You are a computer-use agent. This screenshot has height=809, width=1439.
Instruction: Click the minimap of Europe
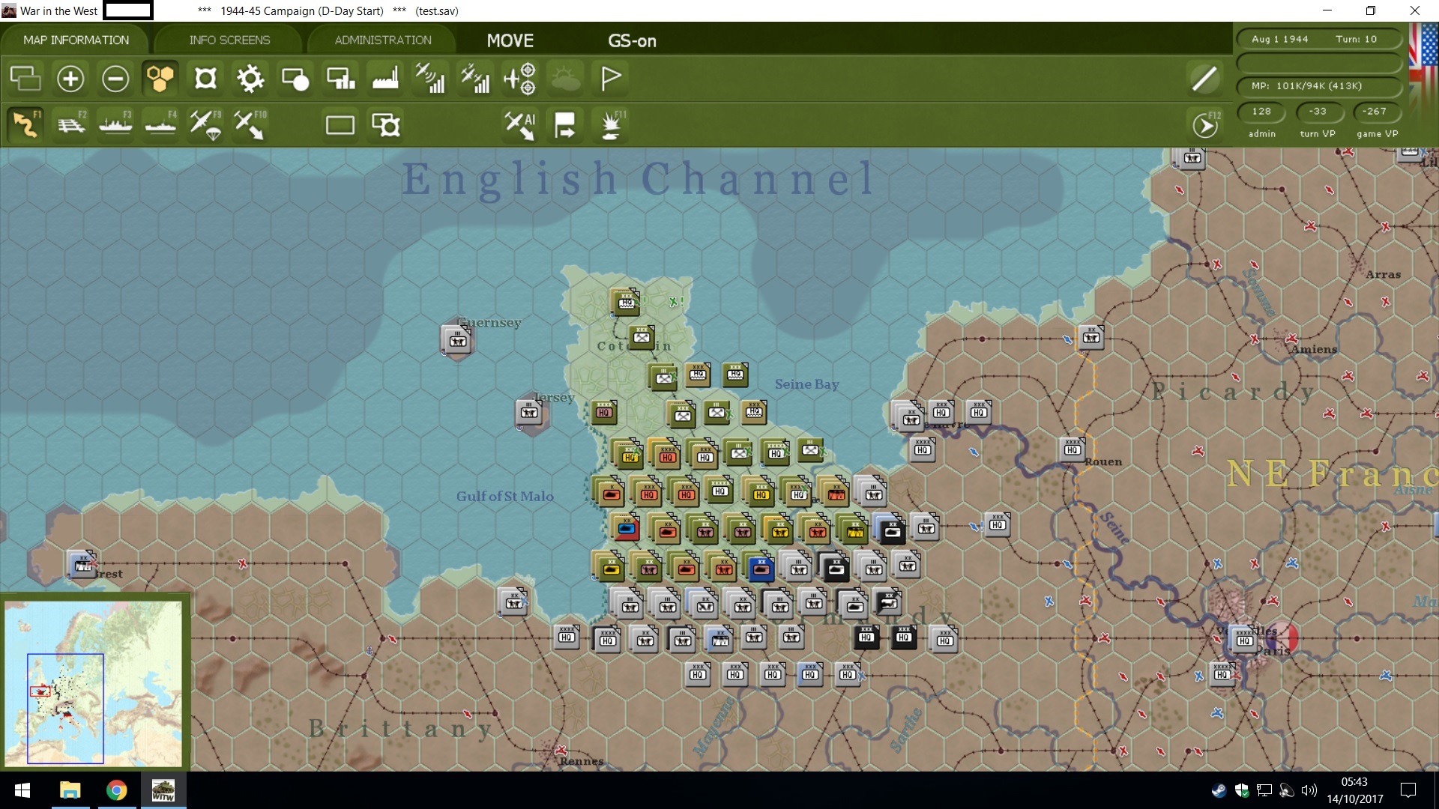tap(93, 682)
